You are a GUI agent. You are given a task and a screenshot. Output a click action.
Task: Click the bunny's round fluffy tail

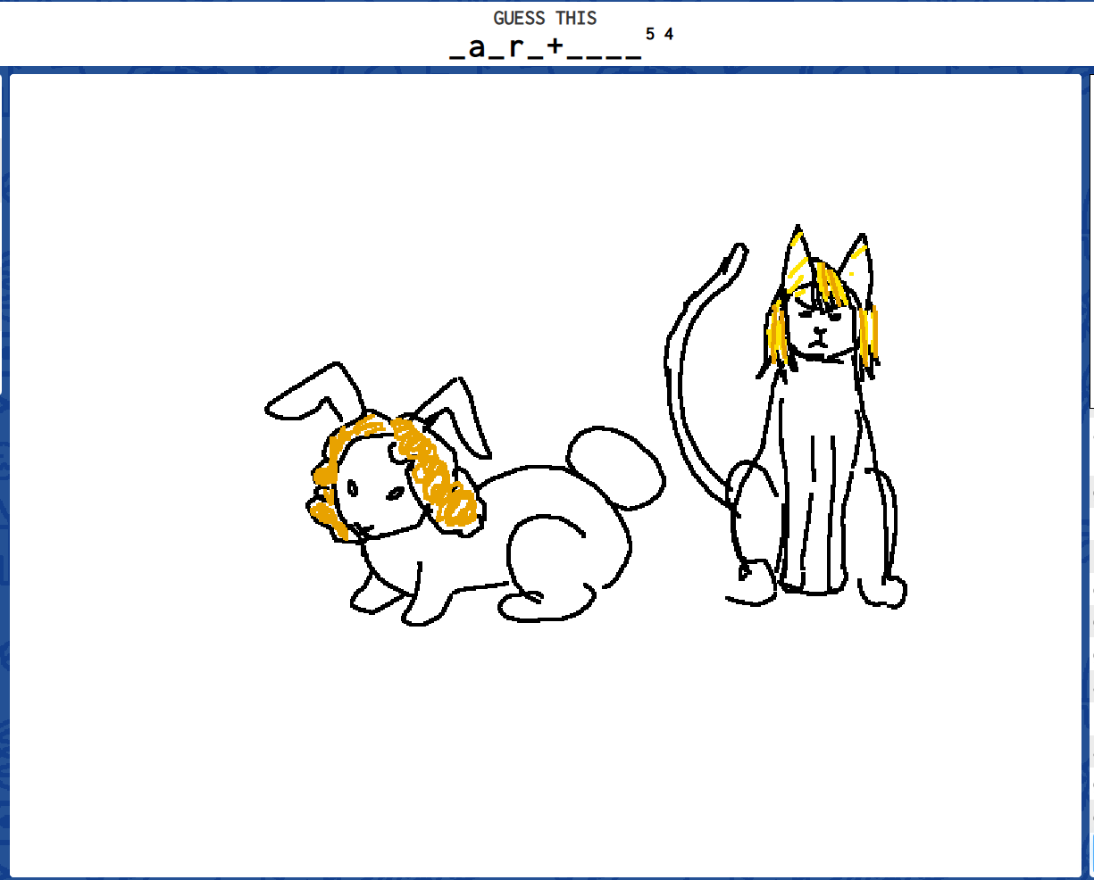tap(616, 466)
